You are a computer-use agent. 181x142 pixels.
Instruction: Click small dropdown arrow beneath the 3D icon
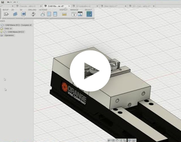click(24, 18)
